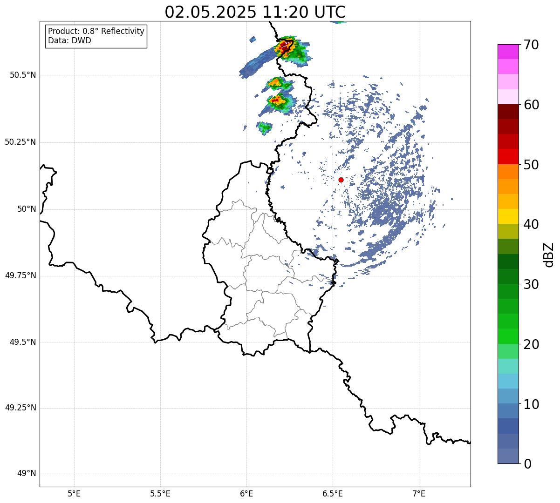The width and height of the screenshot is (560, 503).
Task: Click the colorbar tick label 10
Action: [531, 404]
